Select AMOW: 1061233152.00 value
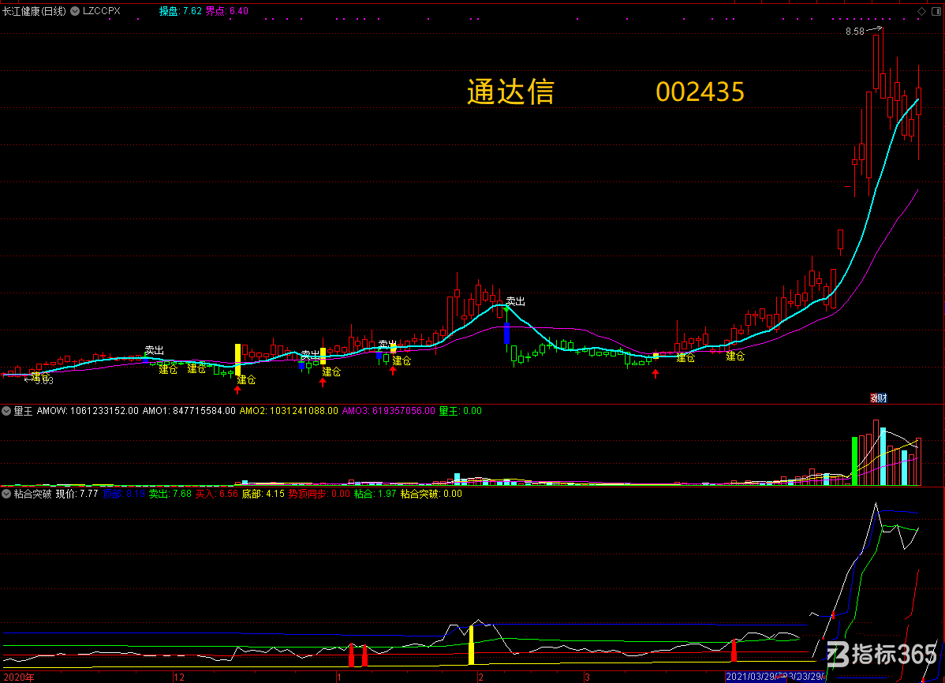 click(88, 411)
